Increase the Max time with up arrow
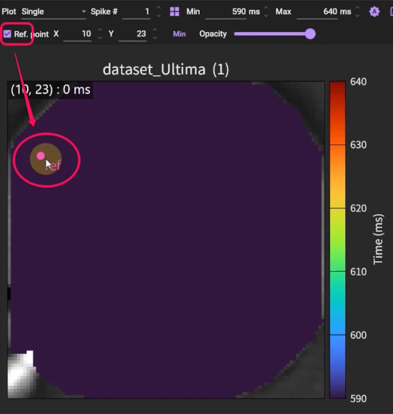 tap(358, 8)
